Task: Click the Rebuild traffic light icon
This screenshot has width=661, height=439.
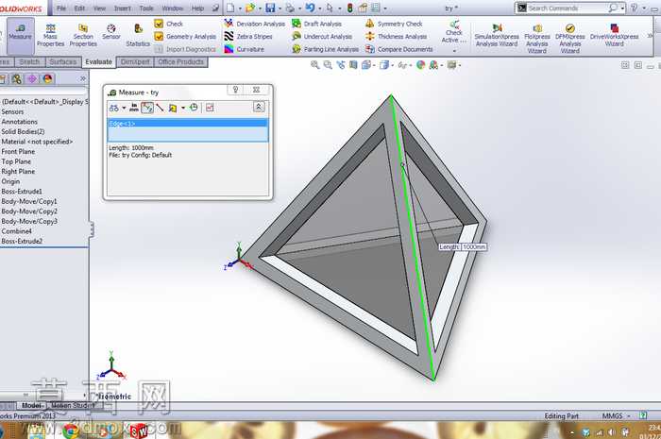Action: coord(350,8)
